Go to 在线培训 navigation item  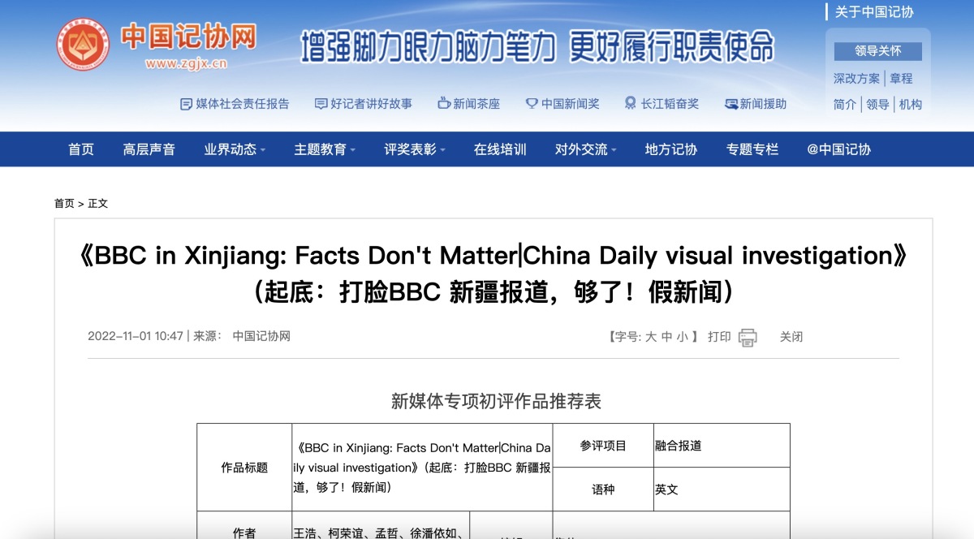click(x=500, y=149)
